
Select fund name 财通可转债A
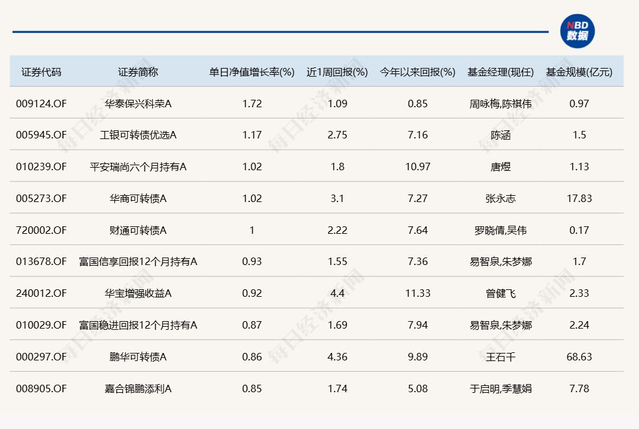[x=138, y=230]
